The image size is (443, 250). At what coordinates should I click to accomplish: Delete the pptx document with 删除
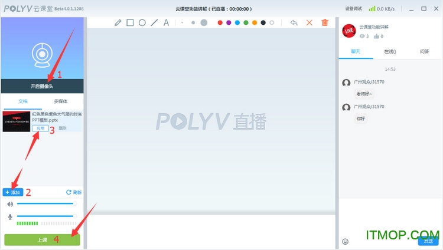[63, 128]
